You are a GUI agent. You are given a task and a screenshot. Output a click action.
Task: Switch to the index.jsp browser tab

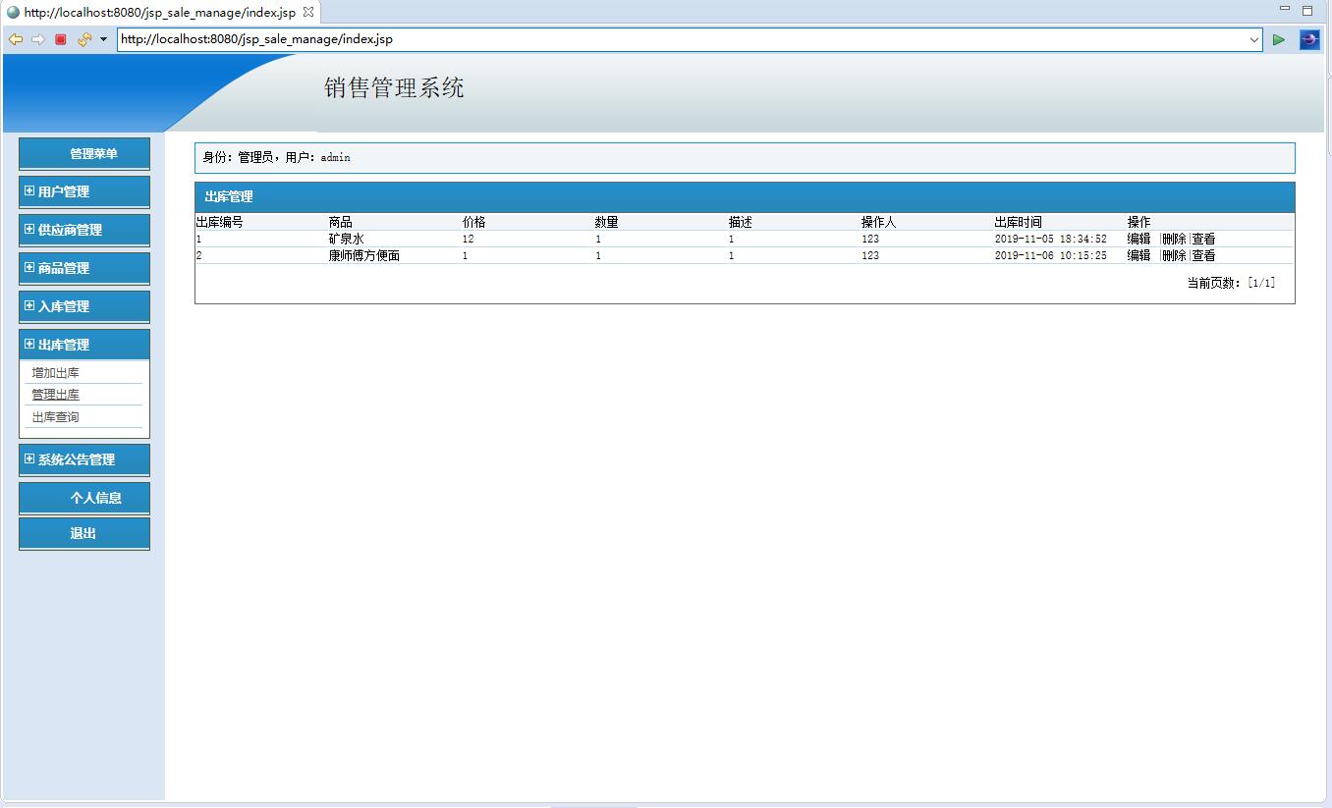157,12
